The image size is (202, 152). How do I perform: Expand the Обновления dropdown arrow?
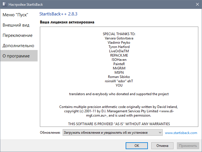coord(159,133)
